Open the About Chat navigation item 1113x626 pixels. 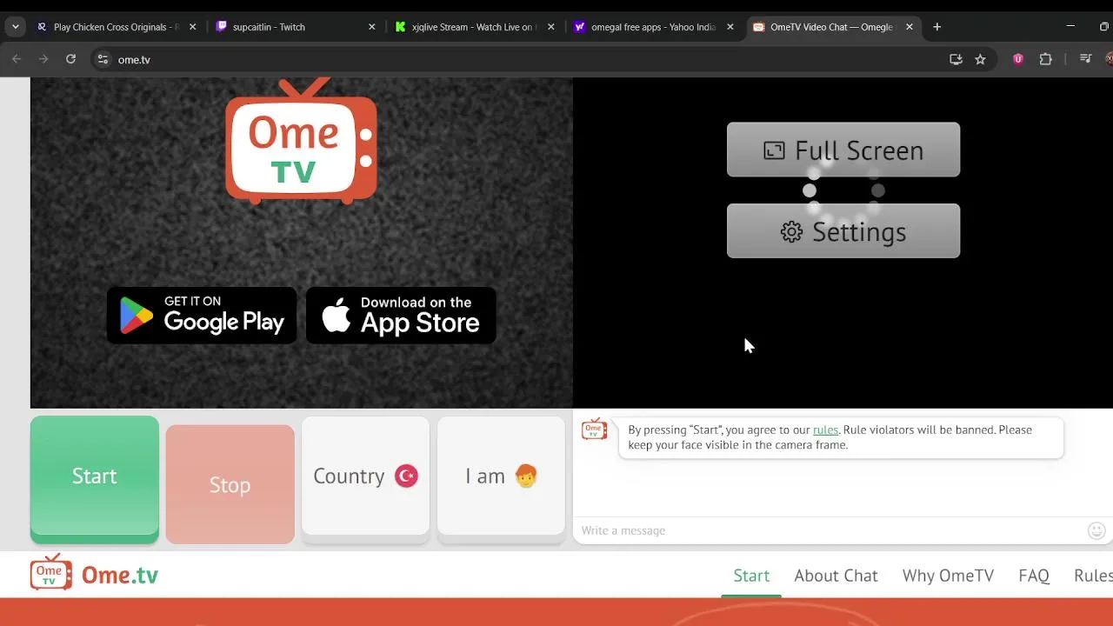836,576
